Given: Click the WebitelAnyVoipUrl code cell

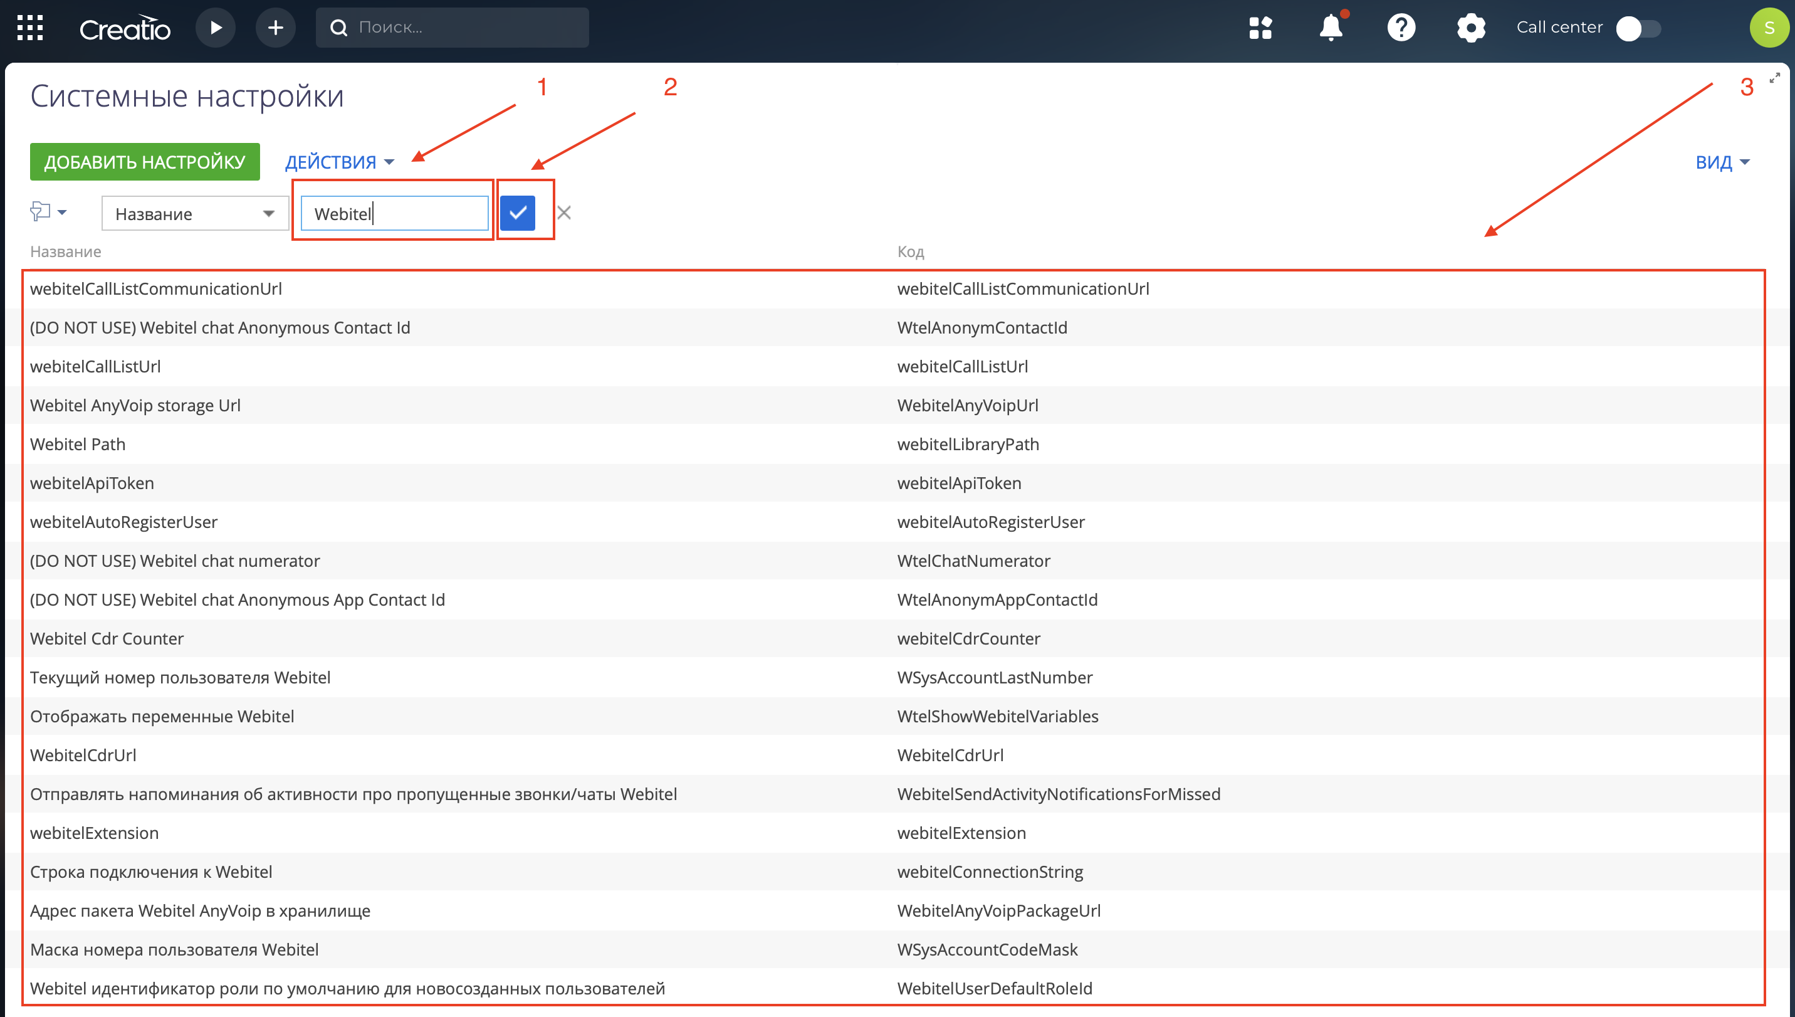Looking at the screenshot, I should pyautogui.click(x=968, y=406).
